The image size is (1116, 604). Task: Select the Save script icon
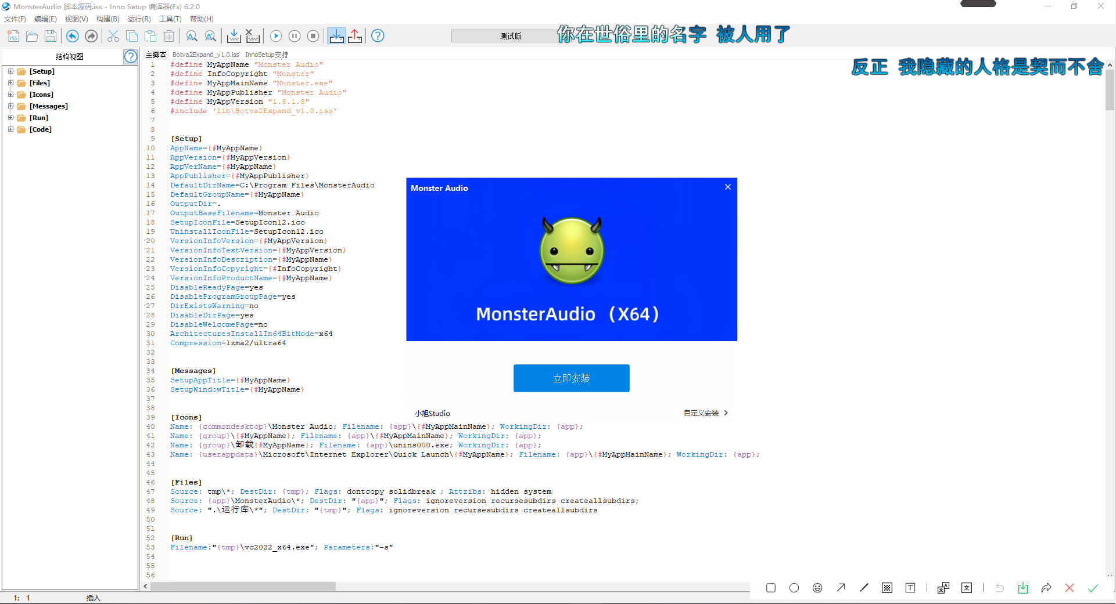pyautogui.click(x=50, y=36)
